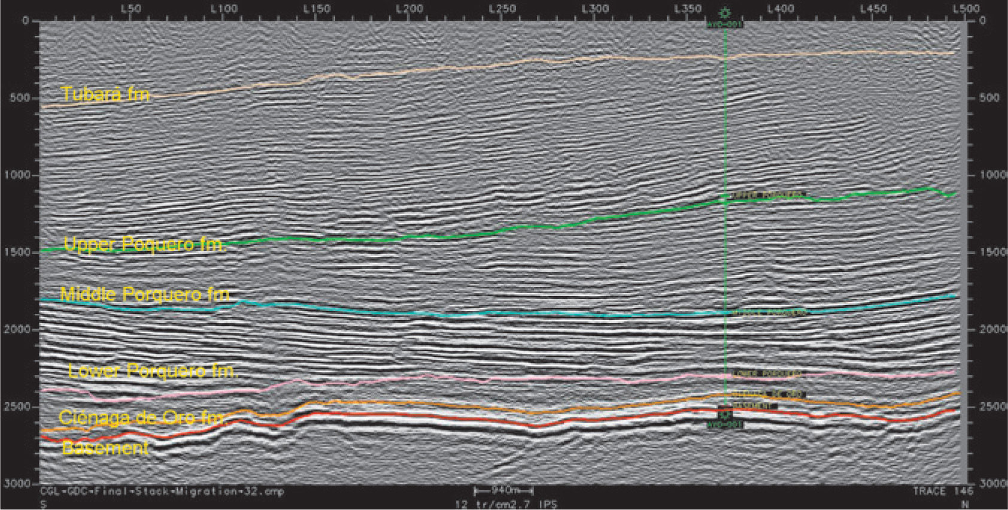Click the Tubará fm yellow label
1008x510 pixels.
click(105, 94)
